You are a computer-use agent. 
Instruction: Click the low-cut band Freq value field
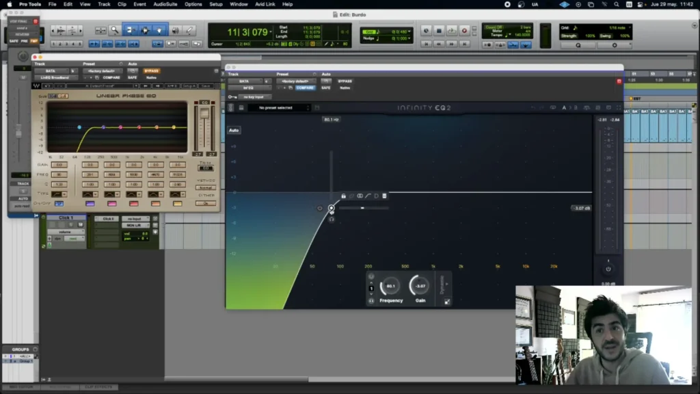tap(59, 174)
